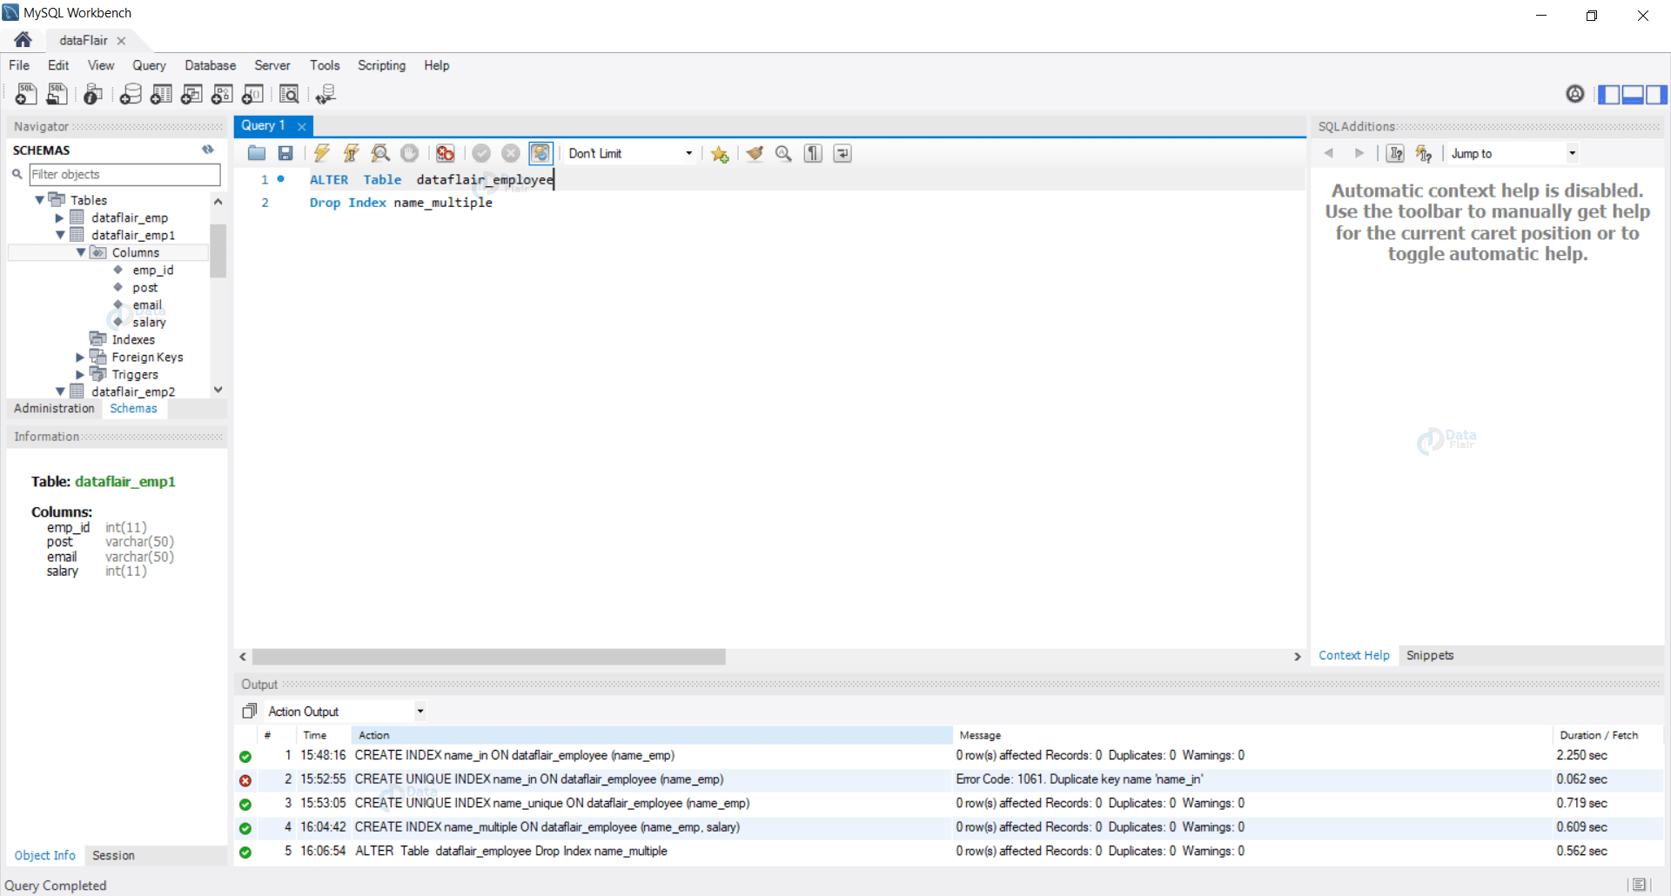Enable auto-commit mode in the query toolbar
The image size is (1671, 896).
coord(541,153)
